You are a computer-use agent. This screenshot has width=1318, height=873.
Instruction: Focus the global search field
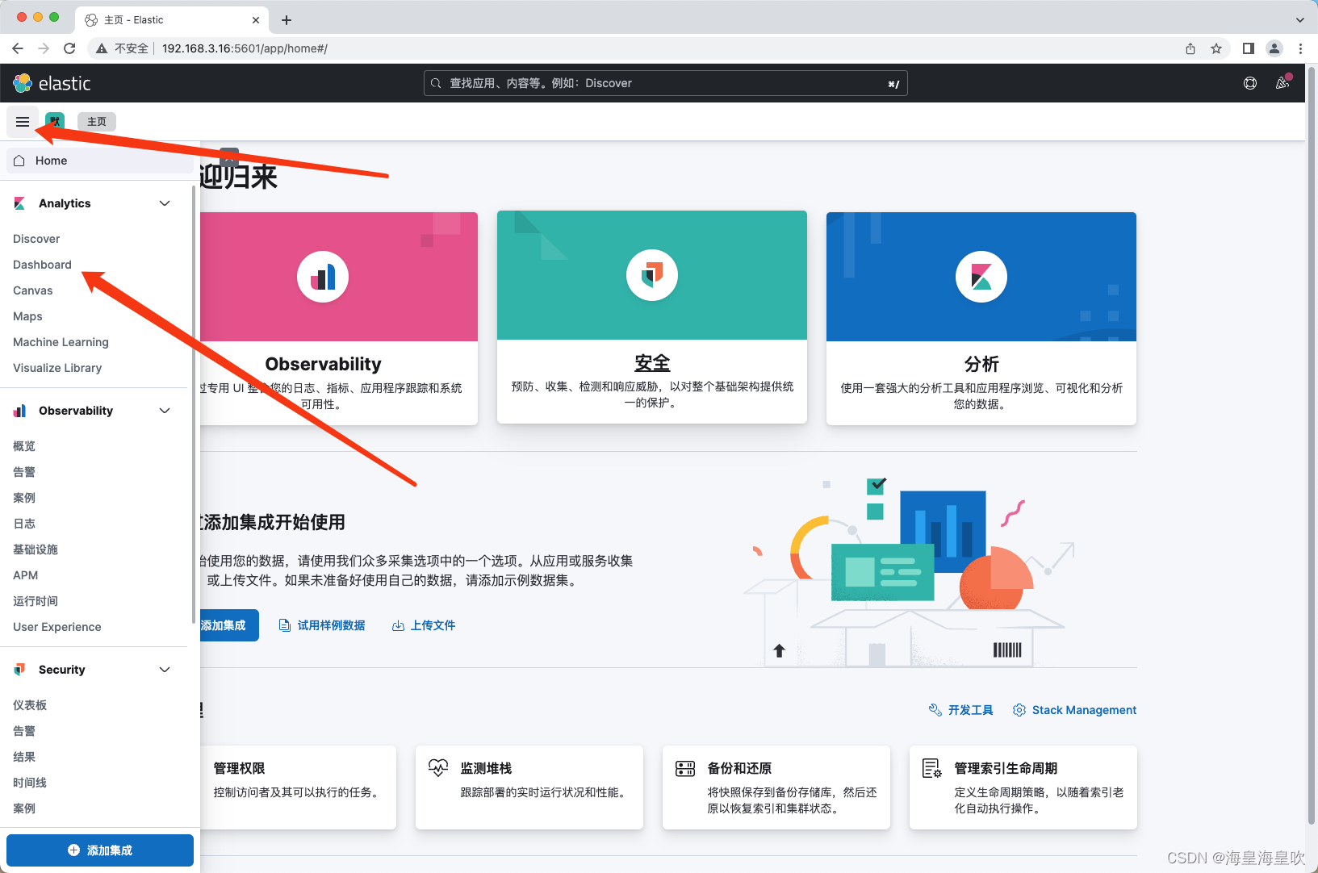pos(666,83)
